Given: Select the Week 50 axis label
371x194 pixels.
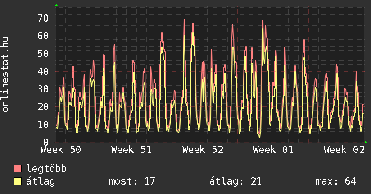Looking at the screenshot, I should click(61, 149).
